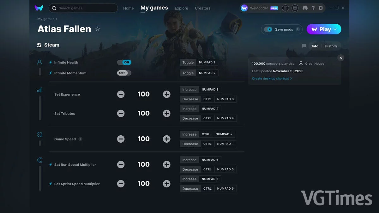Viewport: 379px width, 213px height.
Task: Open the Discord icon link
Action: [x=305, y=8]
